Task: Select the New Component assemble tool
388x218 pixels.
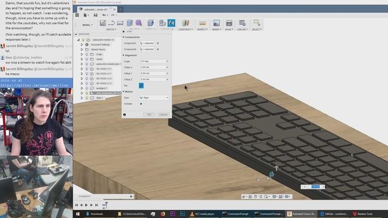Action: click(x=162, y=23)
